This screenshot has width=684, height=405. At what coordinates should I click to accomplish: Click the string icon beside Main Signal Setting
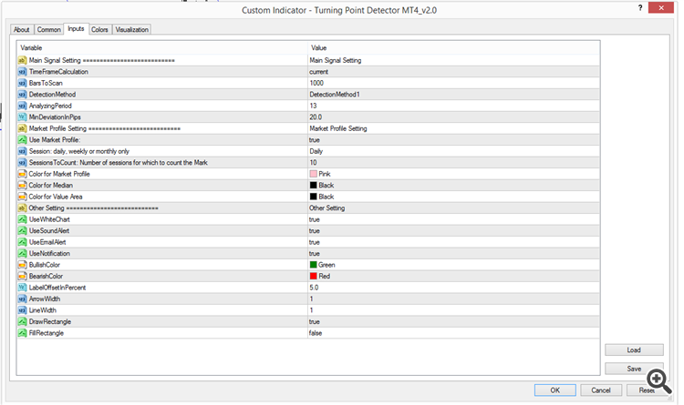pos(22,60)
